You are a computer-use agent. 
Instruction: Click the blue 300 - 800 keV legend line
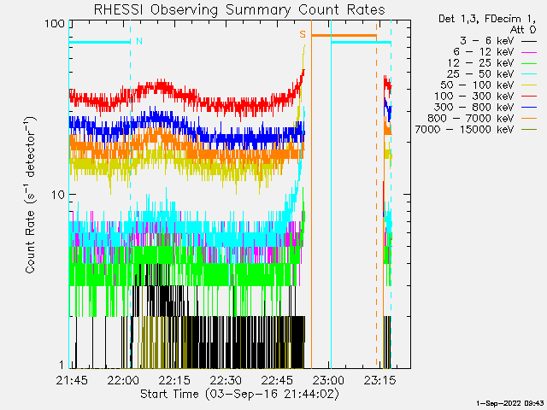(x=529, y=108)
